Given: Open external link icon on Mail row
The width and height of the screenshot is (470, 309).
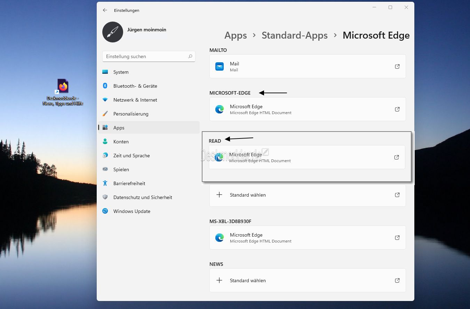Looking at the screenshot, I should 397,66.
